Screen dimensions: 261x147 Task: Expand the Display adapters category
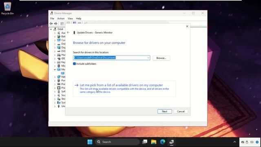[x=55, y=47]
